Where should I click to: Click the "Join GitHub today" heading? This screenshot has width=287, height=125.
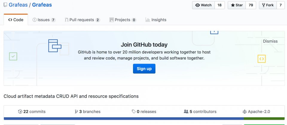(144, 45)
